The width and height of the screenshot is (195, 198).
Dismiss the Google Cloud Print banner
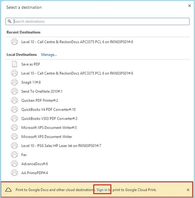(x=188, y=190)
